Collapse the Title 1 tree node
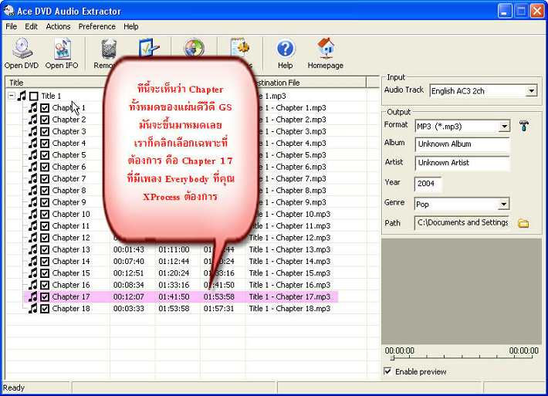548x396 pixels. (11, 96)
